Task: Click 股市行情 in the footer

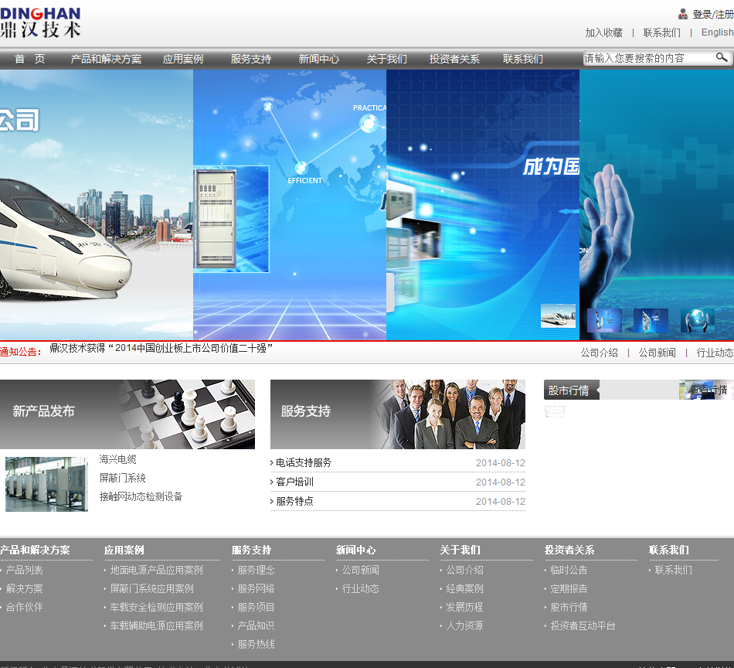Action: tap(569, 607)
